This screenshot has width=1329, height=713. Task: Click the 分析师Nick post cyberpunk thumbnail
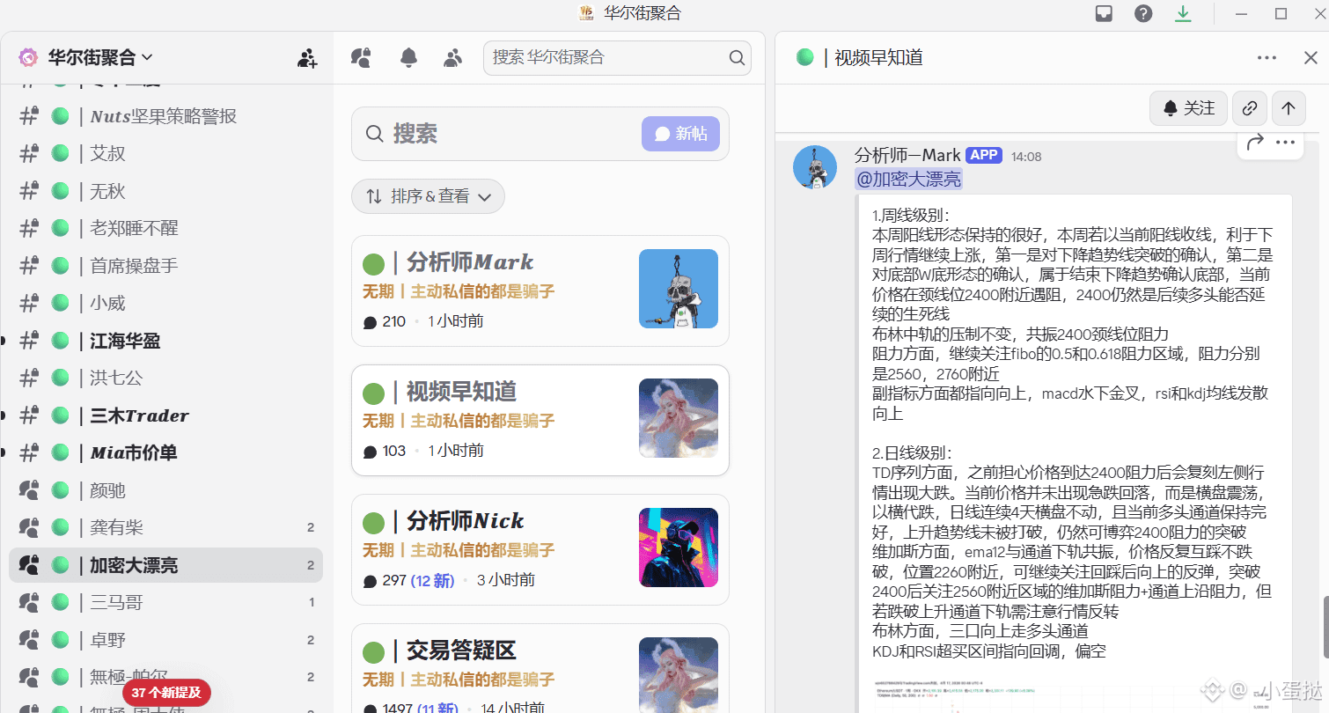point(679,548)
